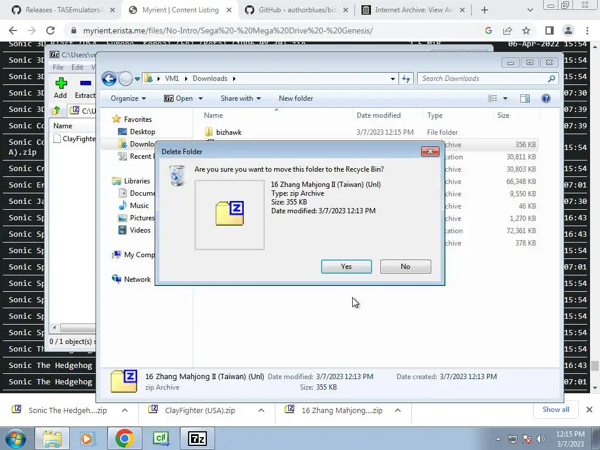This screenshot has width=600, height=450.
Task: Open the Windows Start menu
Action: [x=16, y=438]
